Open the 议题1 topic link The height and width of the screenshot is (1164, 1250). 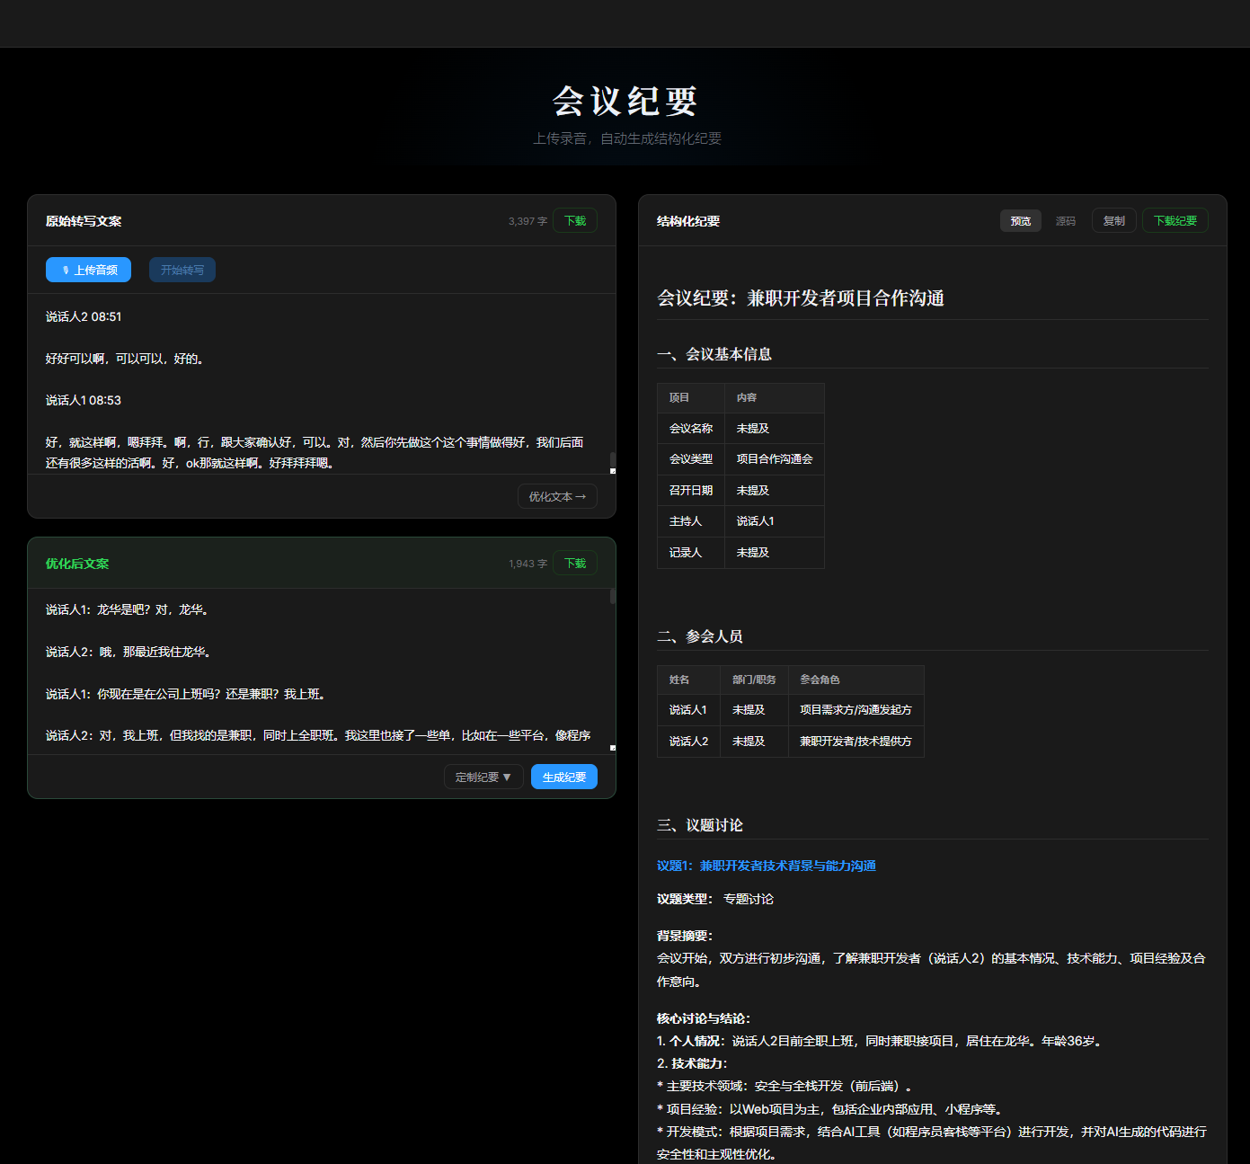click(766, 866)
